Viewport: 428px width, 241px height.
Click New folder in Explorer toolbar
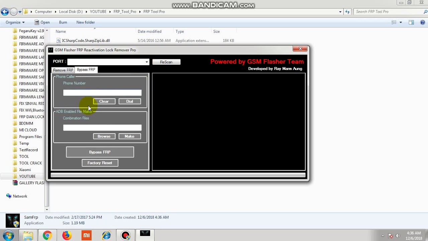point(86,22)
